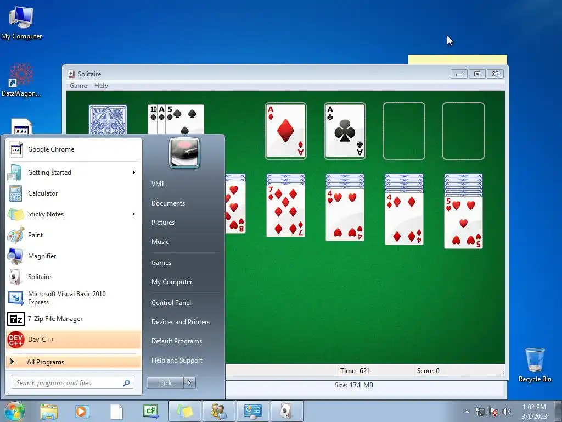562x422 pixels.
Task: Open Microsoft Visual Basic 2010 Express
Action: point(74,298)
